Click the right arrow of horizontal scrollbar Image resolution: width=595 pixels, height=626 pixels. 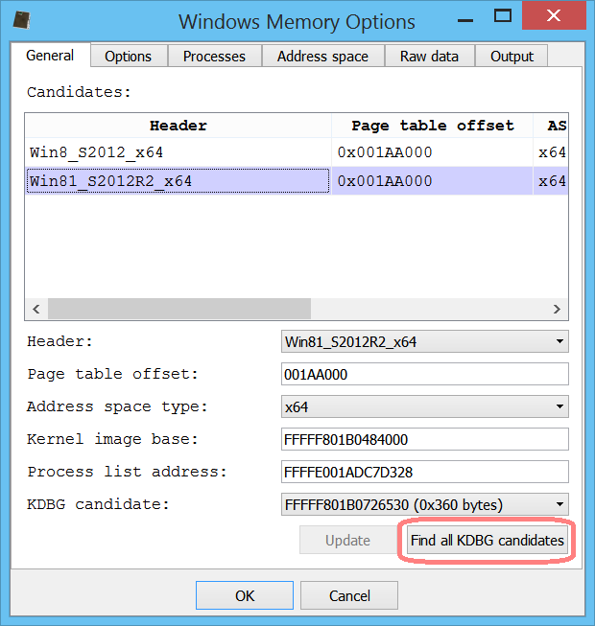[x=557, y=309]
